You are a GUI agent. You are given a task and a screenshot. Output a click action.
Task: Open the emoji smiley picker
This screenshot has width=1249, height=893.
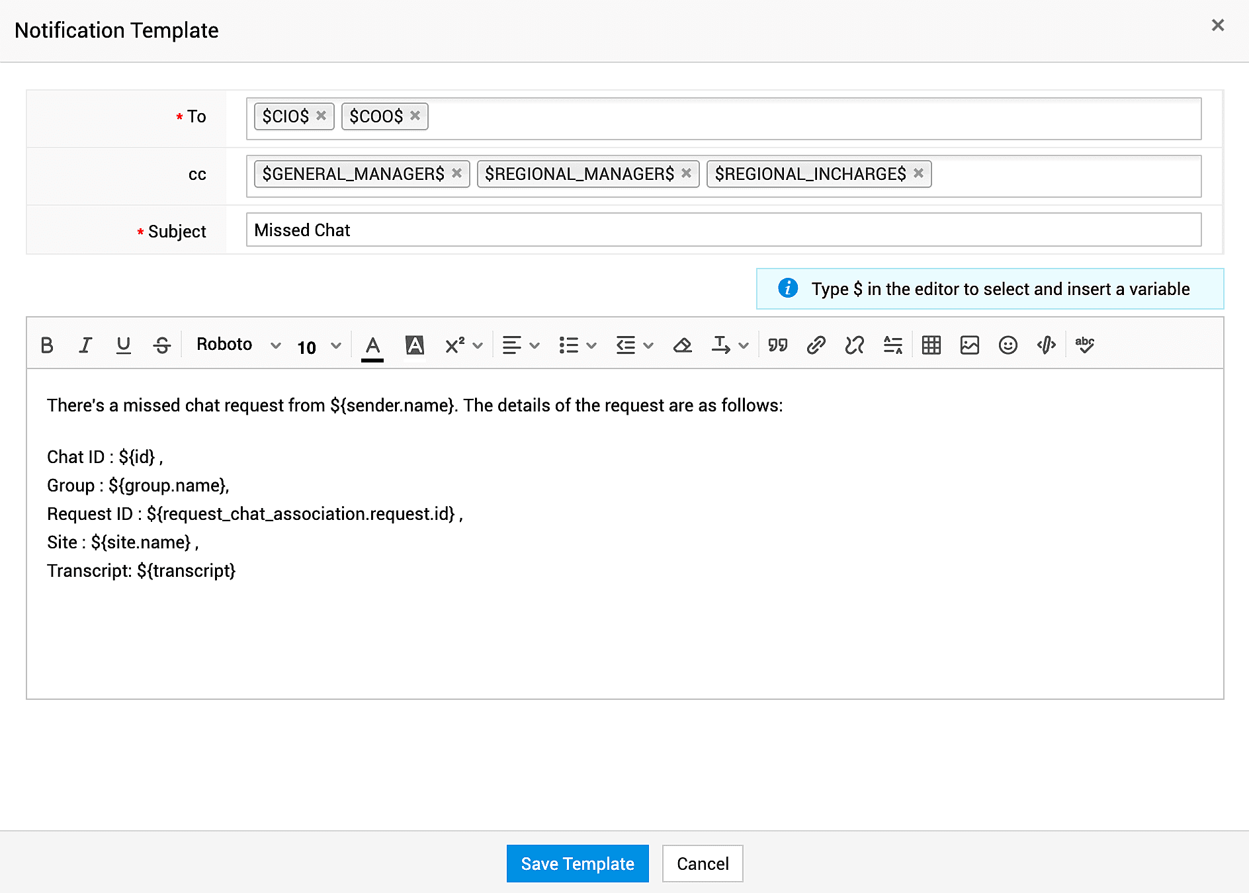(x=1008, y=345)
